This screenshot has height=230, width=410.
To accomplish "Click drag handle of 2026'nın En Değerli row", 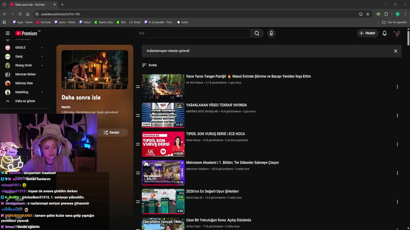I will [x=138, y=202].
